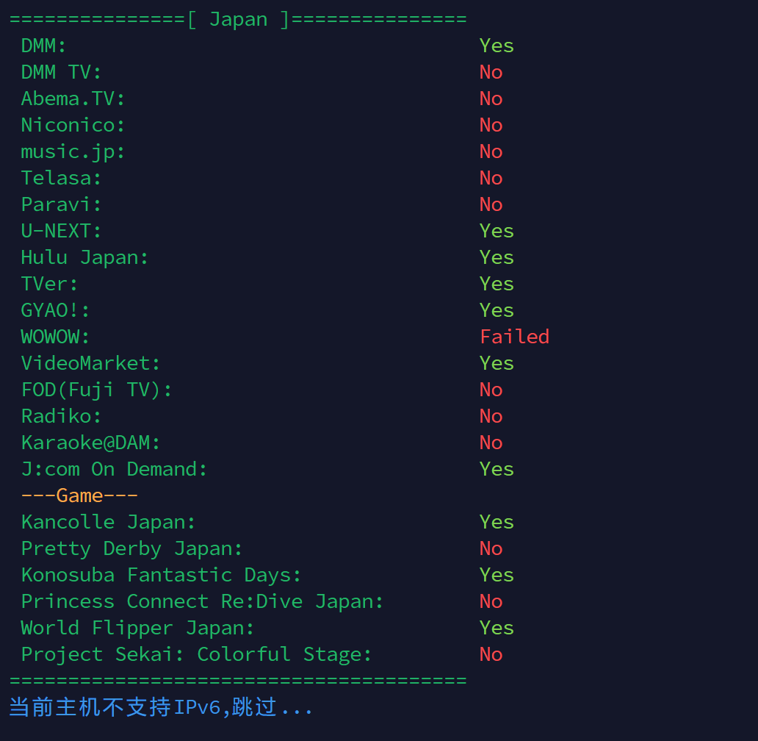758x741 pixels.
Task: Select the Pretty Derby Japan label
Action: 131,549
